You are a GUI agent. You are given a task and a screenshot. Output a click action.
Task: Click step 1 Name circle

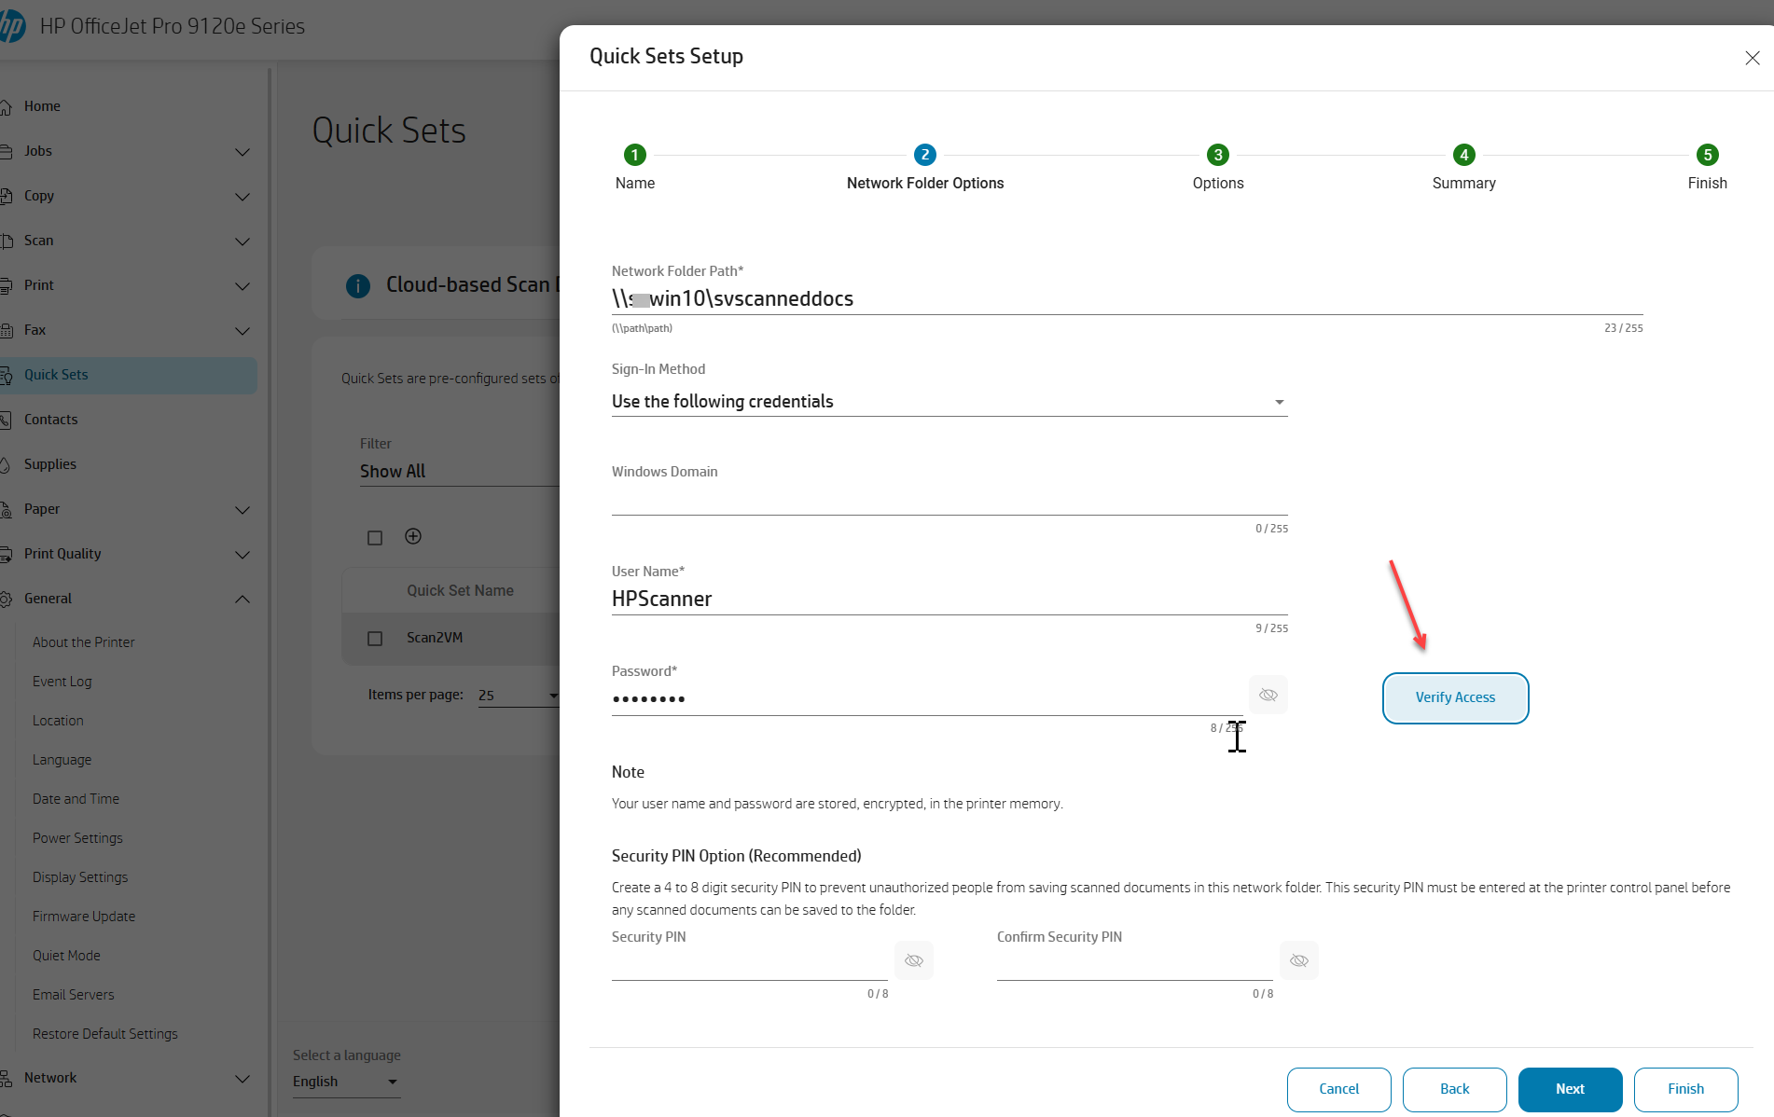(634, 155)
